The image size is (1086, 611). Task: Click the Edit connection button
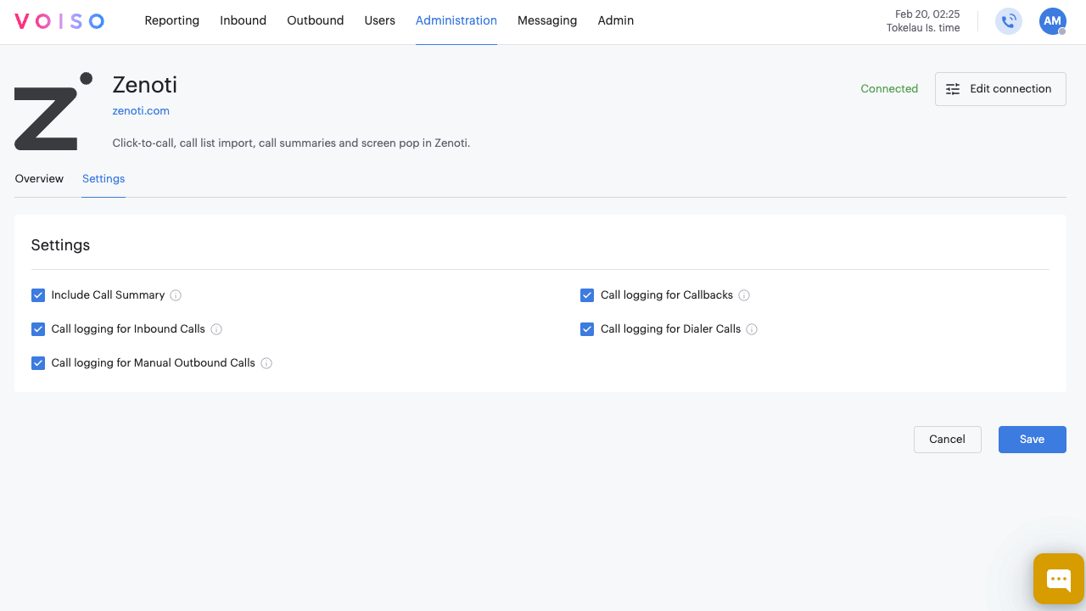1000,88
